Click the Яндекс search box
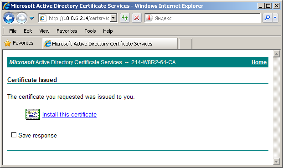283x168 pixels. click(206, 18)
